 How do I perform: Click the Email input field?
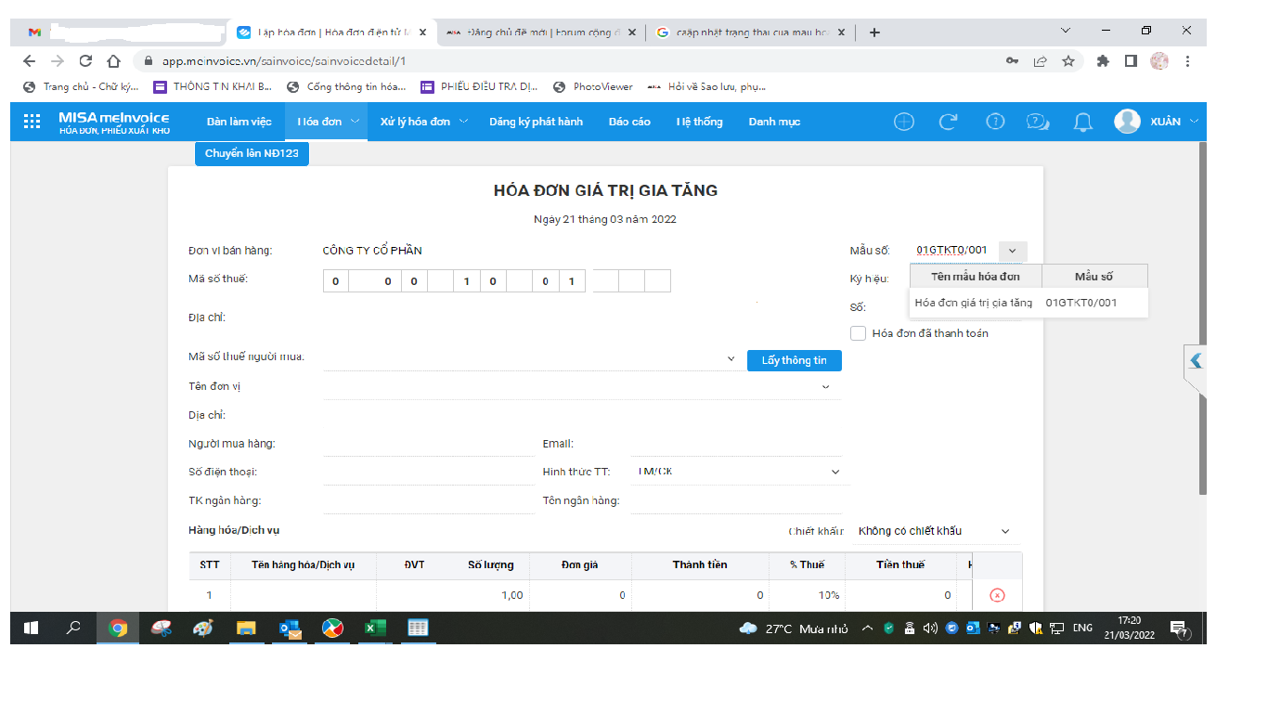[x=736, y=445]
